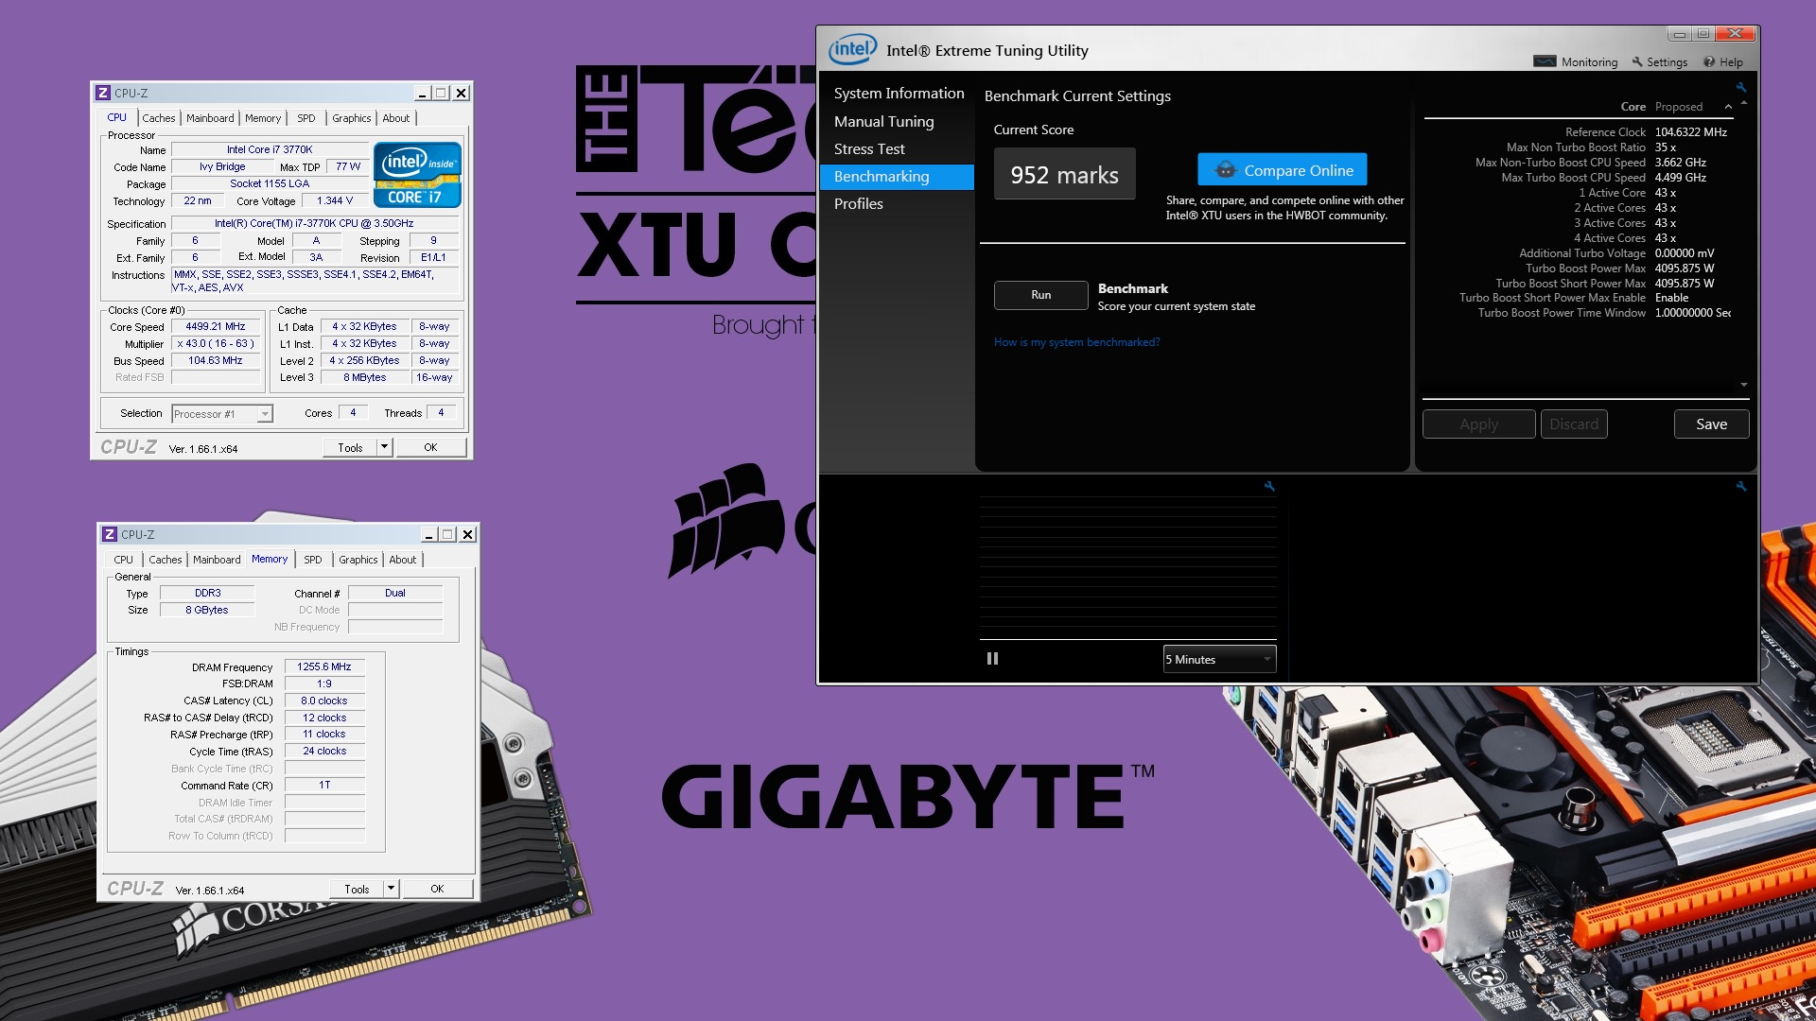Click Discard button in XTU

click(1574, 424)
